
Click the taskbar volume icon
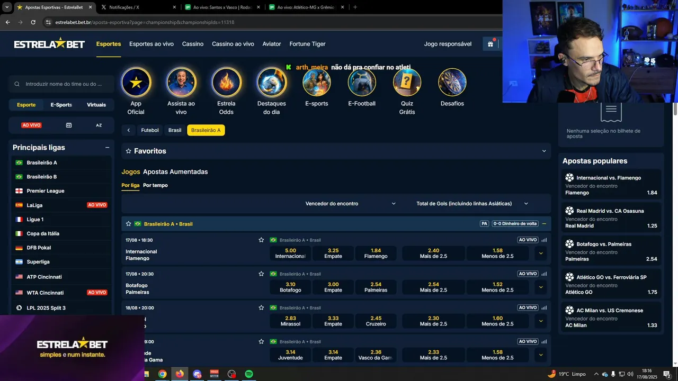(x=631, y=374)
